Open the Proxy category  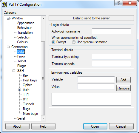click(21, 56)
